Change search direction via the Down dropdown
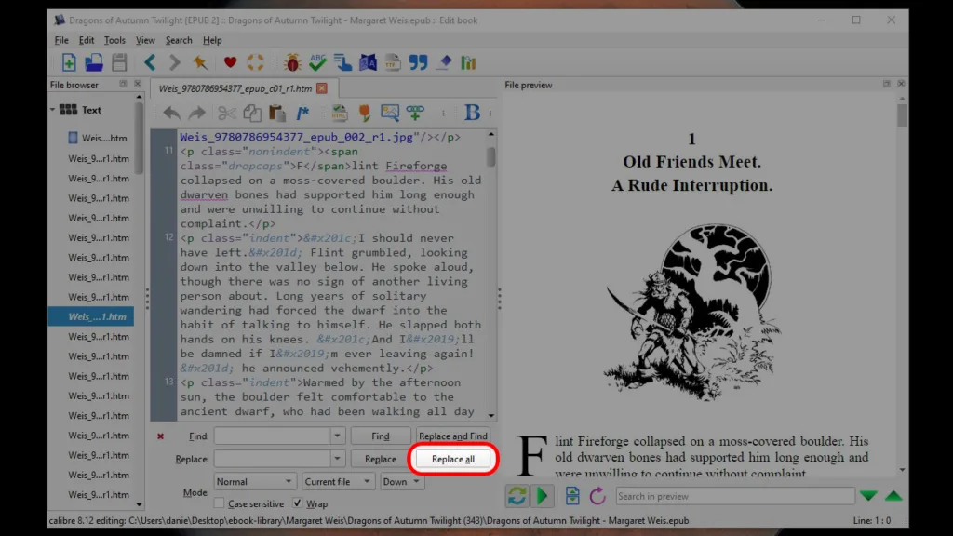This screenshot has height=536, width=953. click(401, 481)
